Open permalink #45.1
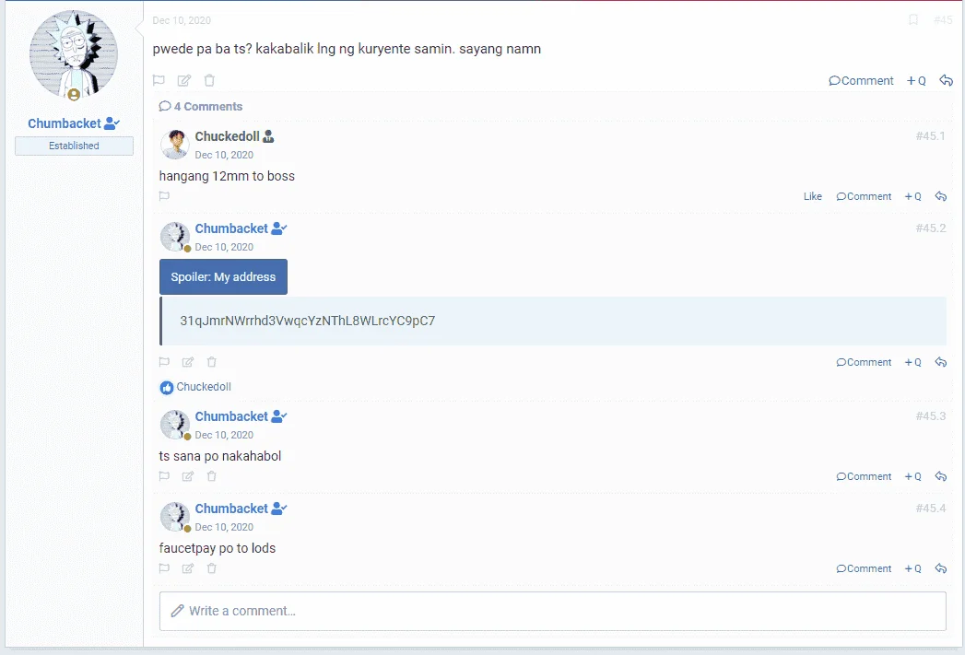 pos(930,136)
